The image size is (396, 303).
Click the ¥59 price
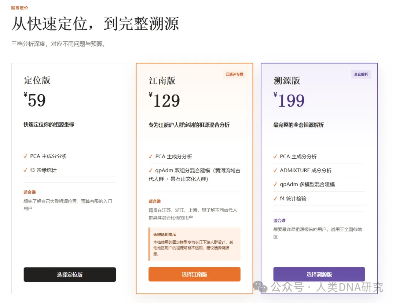pyautogui.click(x=34, y=100)
